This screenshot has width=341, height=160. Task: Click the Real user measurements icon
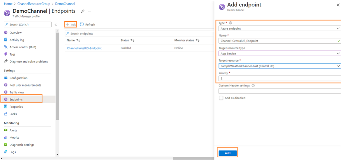(6, 85)
